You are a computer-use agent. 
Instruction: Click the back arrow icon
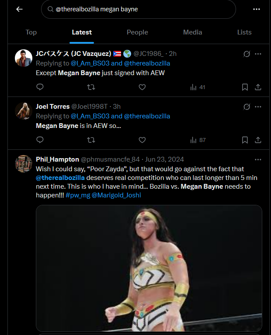click(19, 9)
